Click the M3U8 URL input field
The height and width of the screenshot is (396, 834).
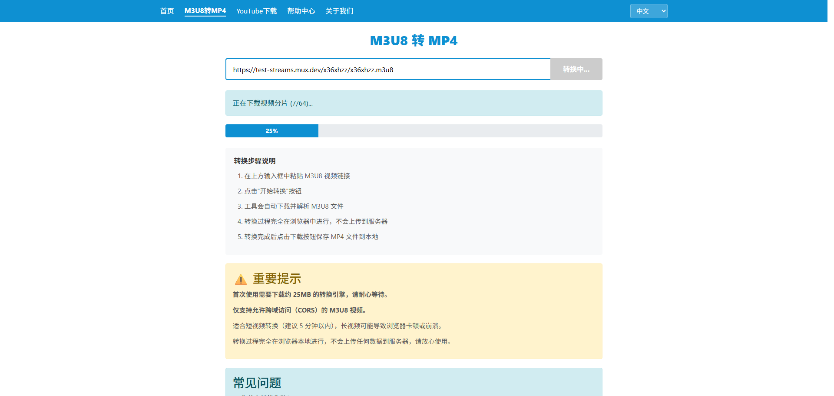click(387, 70)
